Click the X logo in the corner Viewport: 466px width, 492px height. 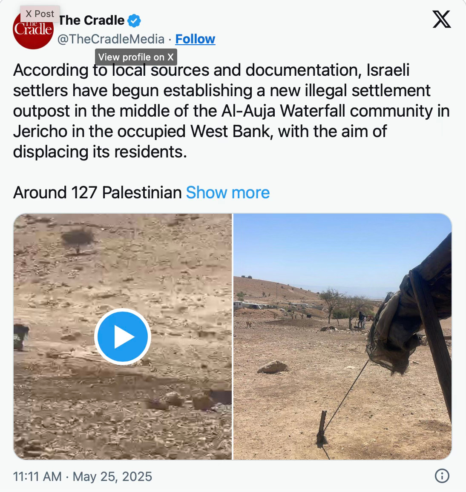[x=441, y=19]
